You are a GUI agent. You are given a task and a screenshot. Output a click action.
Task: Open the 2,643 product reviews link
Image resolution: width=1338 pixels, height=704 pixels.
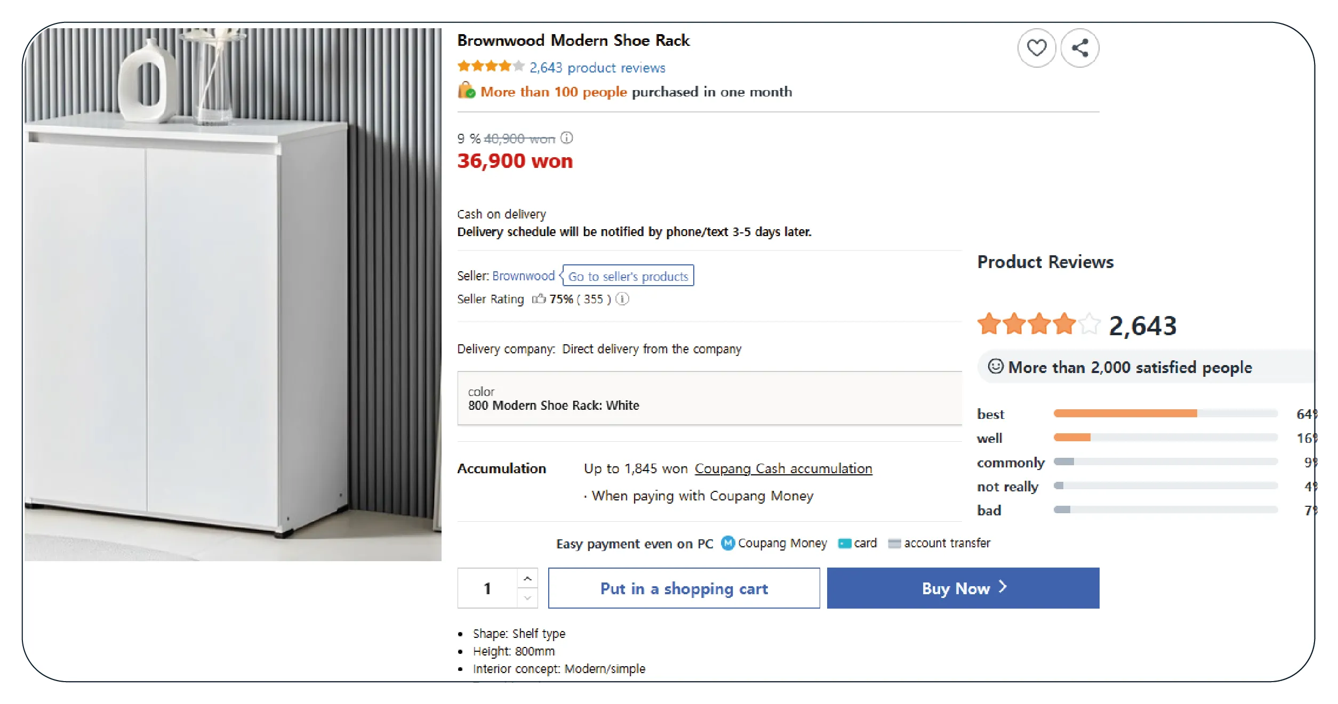click(597, 68)
